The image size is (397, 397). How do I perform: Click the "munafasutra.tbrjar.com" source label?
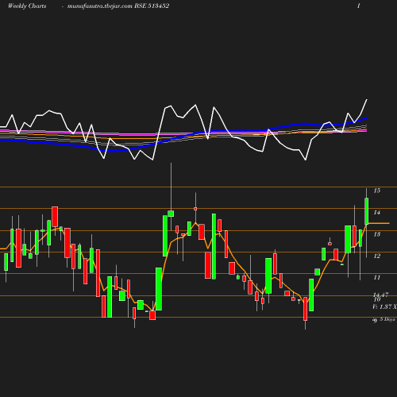100,6
